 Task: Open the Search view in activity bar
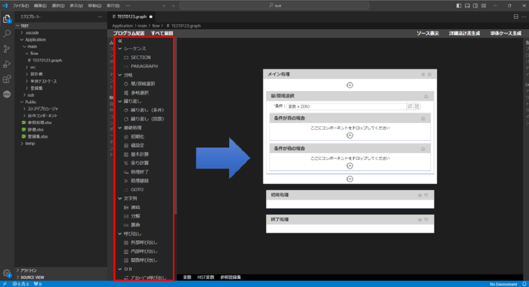click(7, 34)
